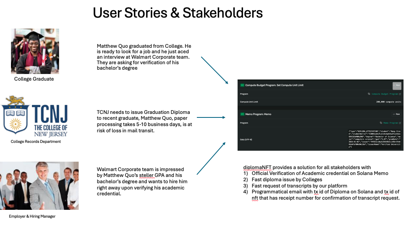Click the misspelled word 'diplomaNFT'
The width and height of the screenshot is (409, 229).
[x=257, y=168]
